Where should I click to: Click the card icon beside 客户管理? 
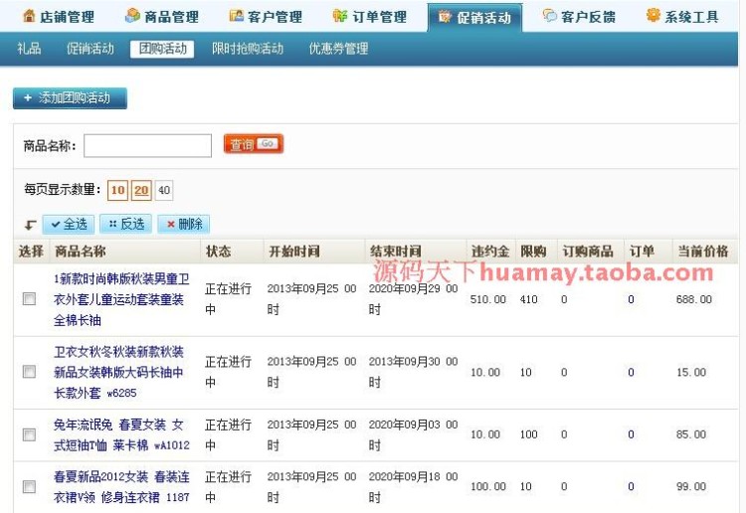click(x=237, y=16)
